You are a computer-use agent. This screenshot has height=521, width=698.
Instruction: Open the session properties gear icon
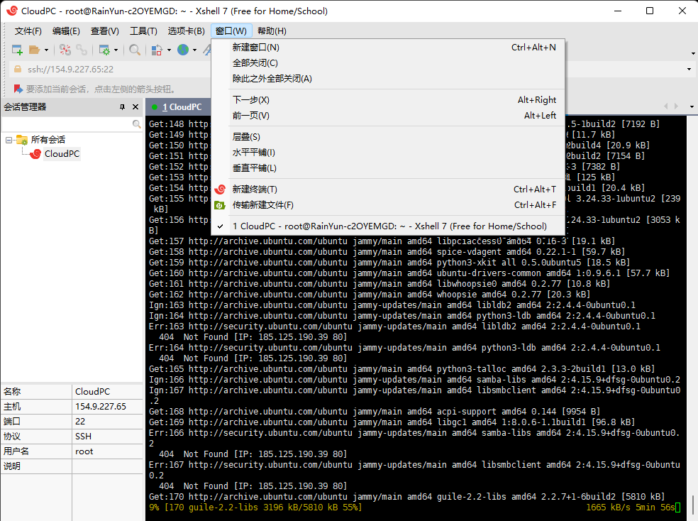104,50
